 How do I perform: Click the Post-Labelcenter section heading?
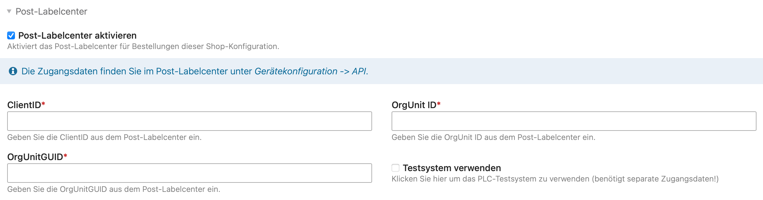pos(51,12)
